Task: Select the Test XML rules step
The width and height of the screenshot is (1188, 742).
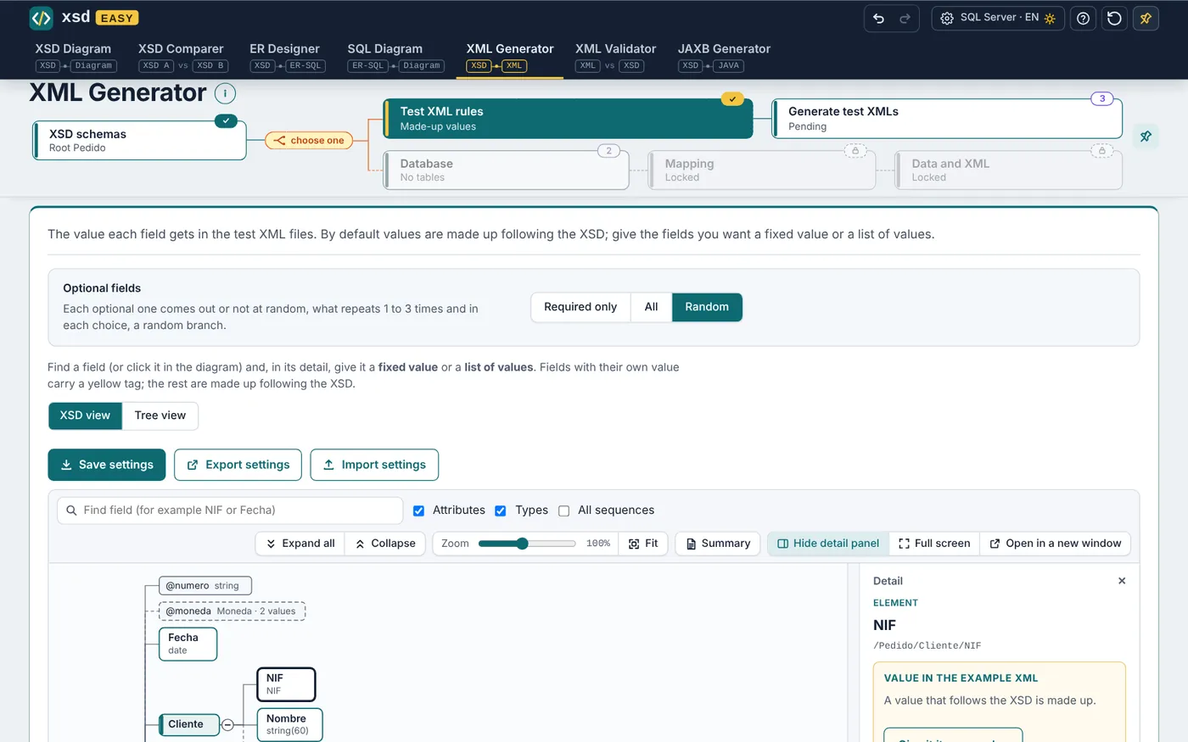Action: (568, 119)
